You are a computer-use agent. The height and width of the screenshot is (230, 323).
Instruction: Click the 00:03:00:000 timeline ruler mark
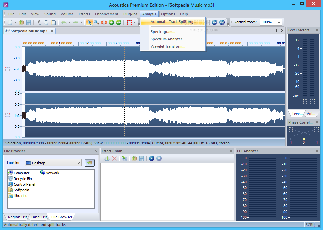[118, 43]
